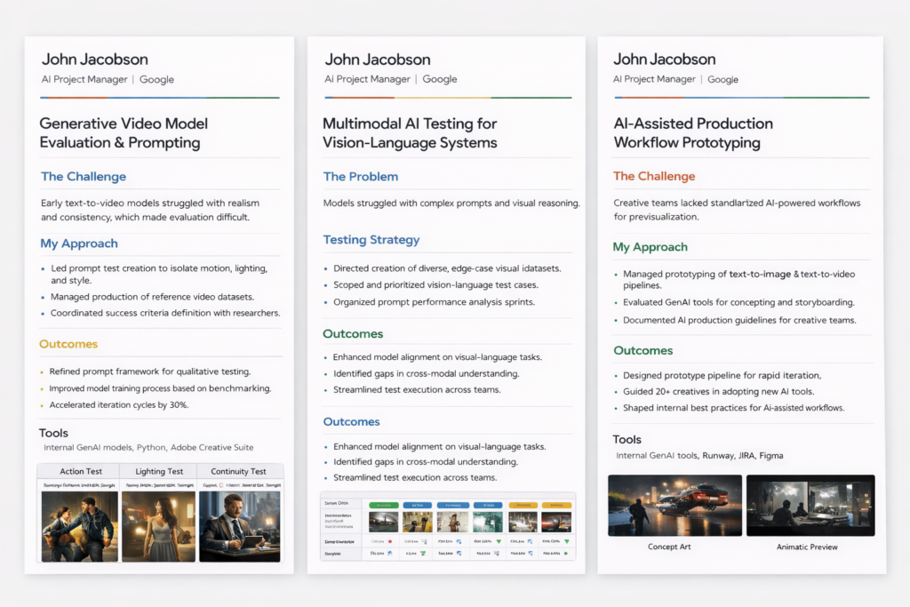
Task: Click the Generative Video Model Evaluation title
Action: 124,132
